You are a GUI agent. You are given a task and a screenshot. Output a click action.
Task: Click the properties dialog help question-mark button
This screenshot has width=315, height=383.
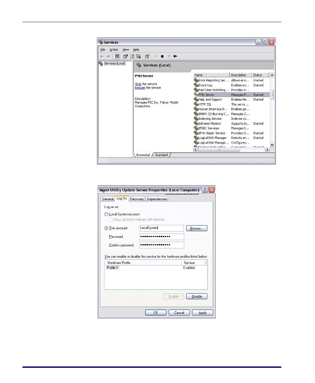205,190
